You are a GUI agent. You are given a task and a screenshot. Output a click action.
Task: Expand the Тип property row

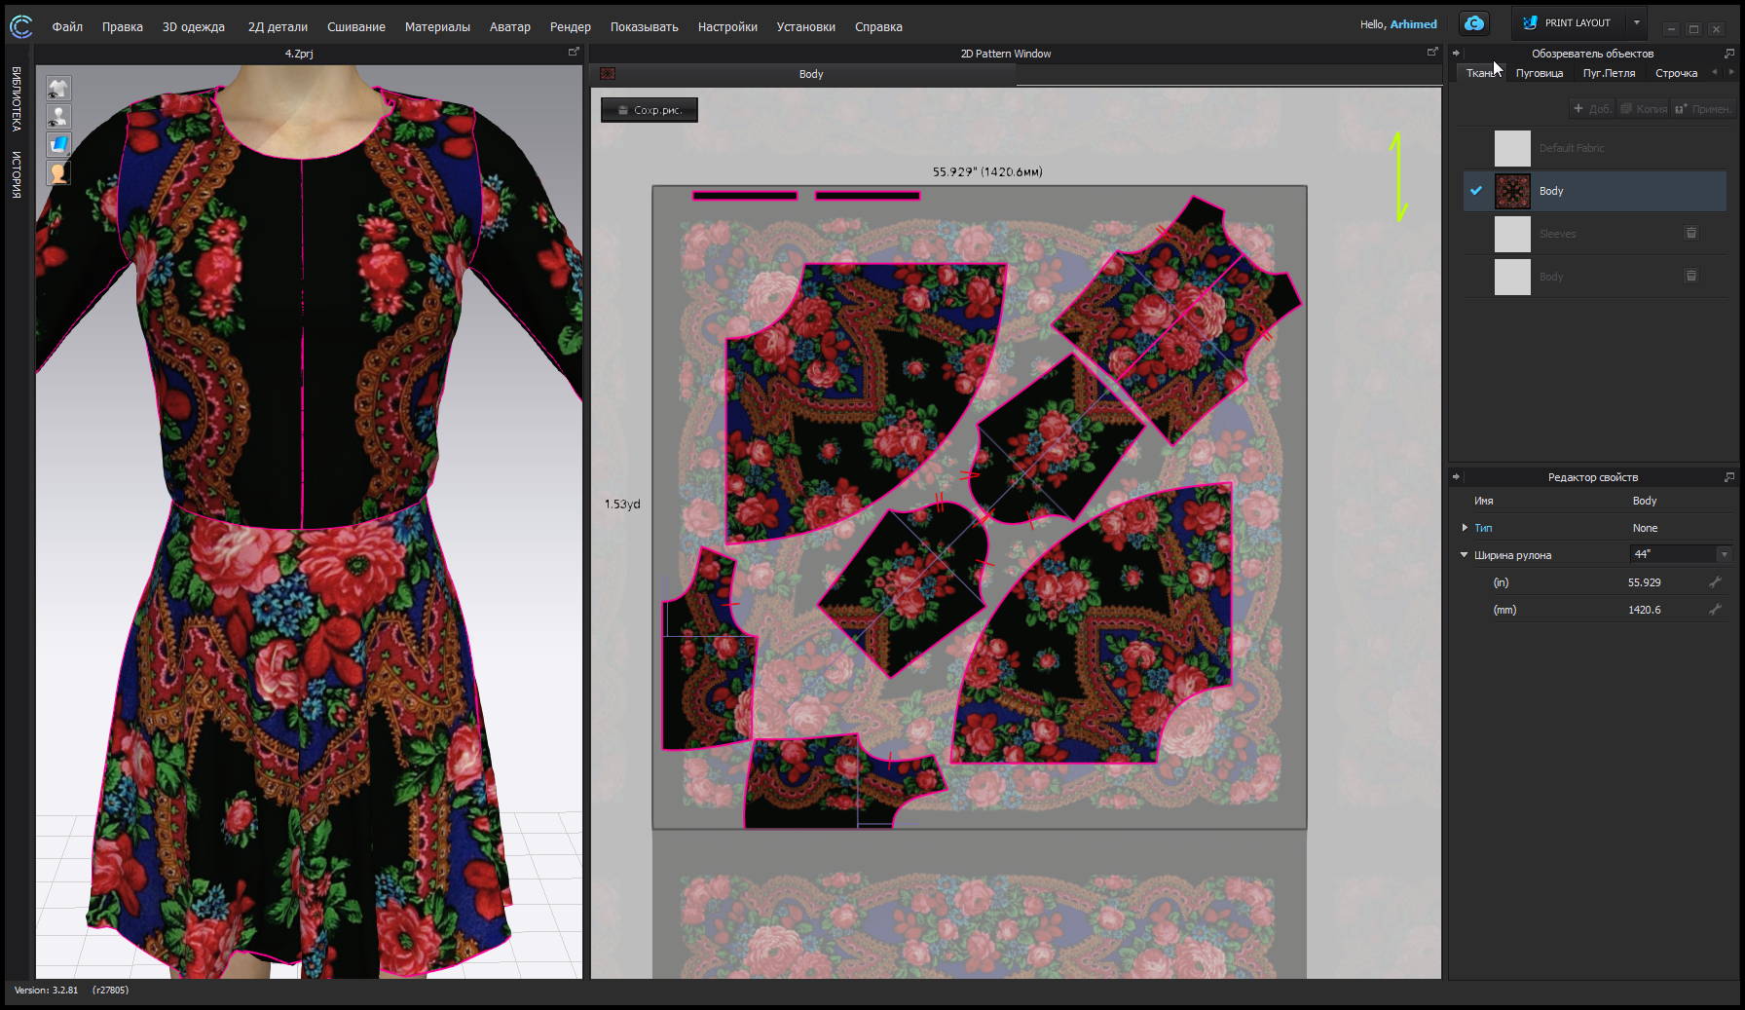coord(1465,528)
